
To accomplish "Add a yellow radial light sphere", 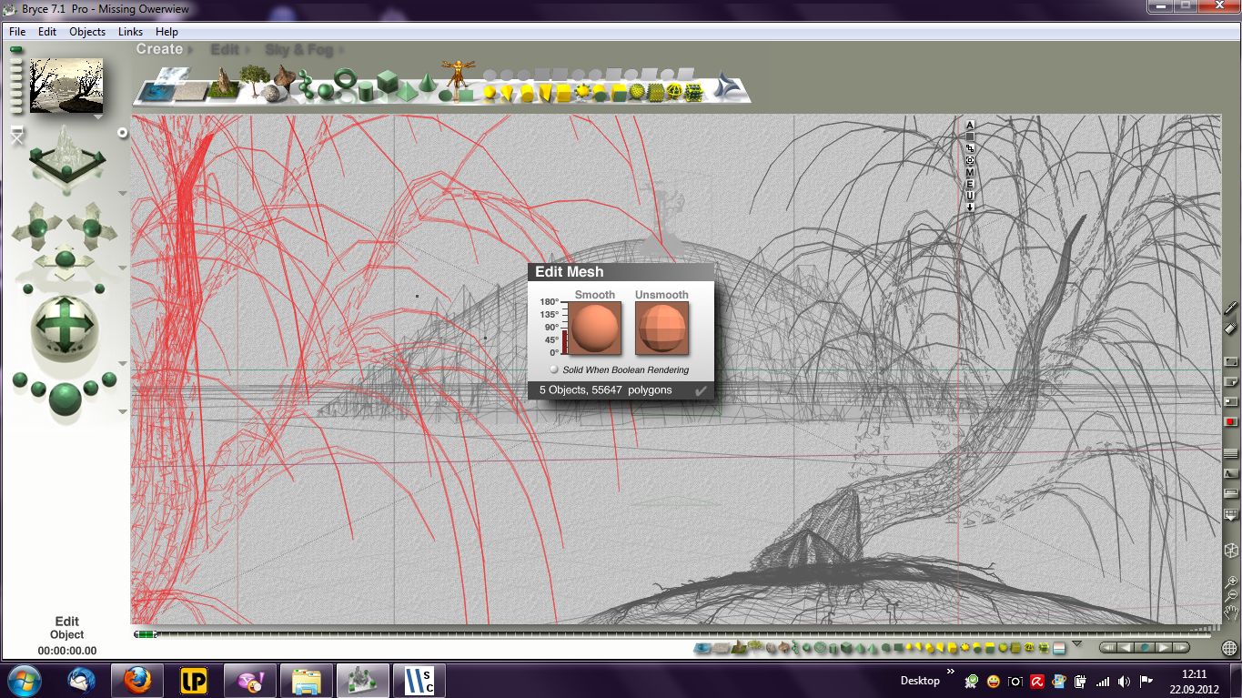I will tap(490, 92).
